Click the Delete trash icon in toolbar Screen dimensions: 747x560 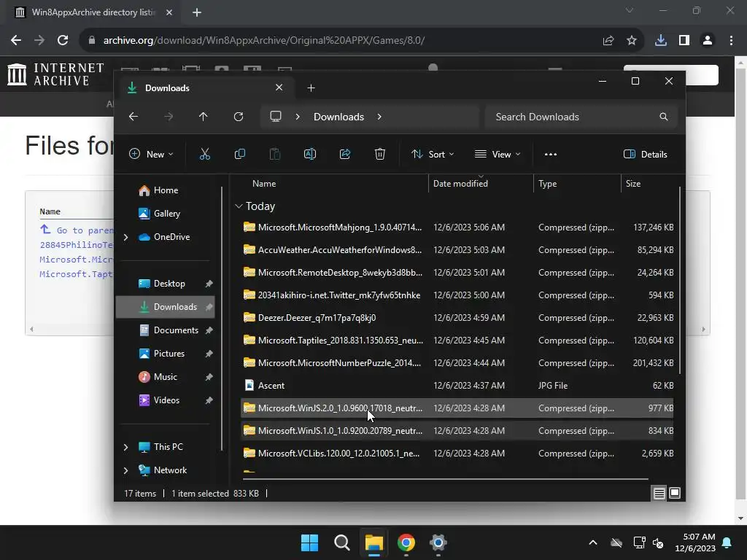click(x=379, y=154)
